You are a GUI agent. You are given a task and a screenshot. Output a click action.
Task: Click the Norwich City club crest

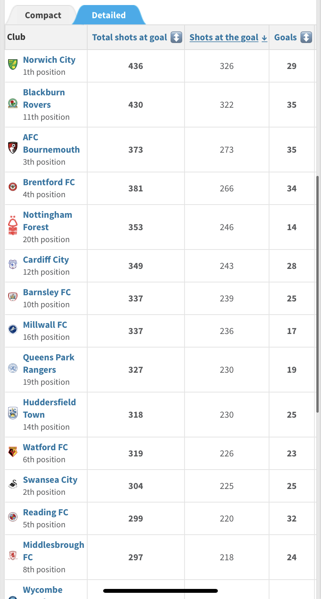[13, 64]
